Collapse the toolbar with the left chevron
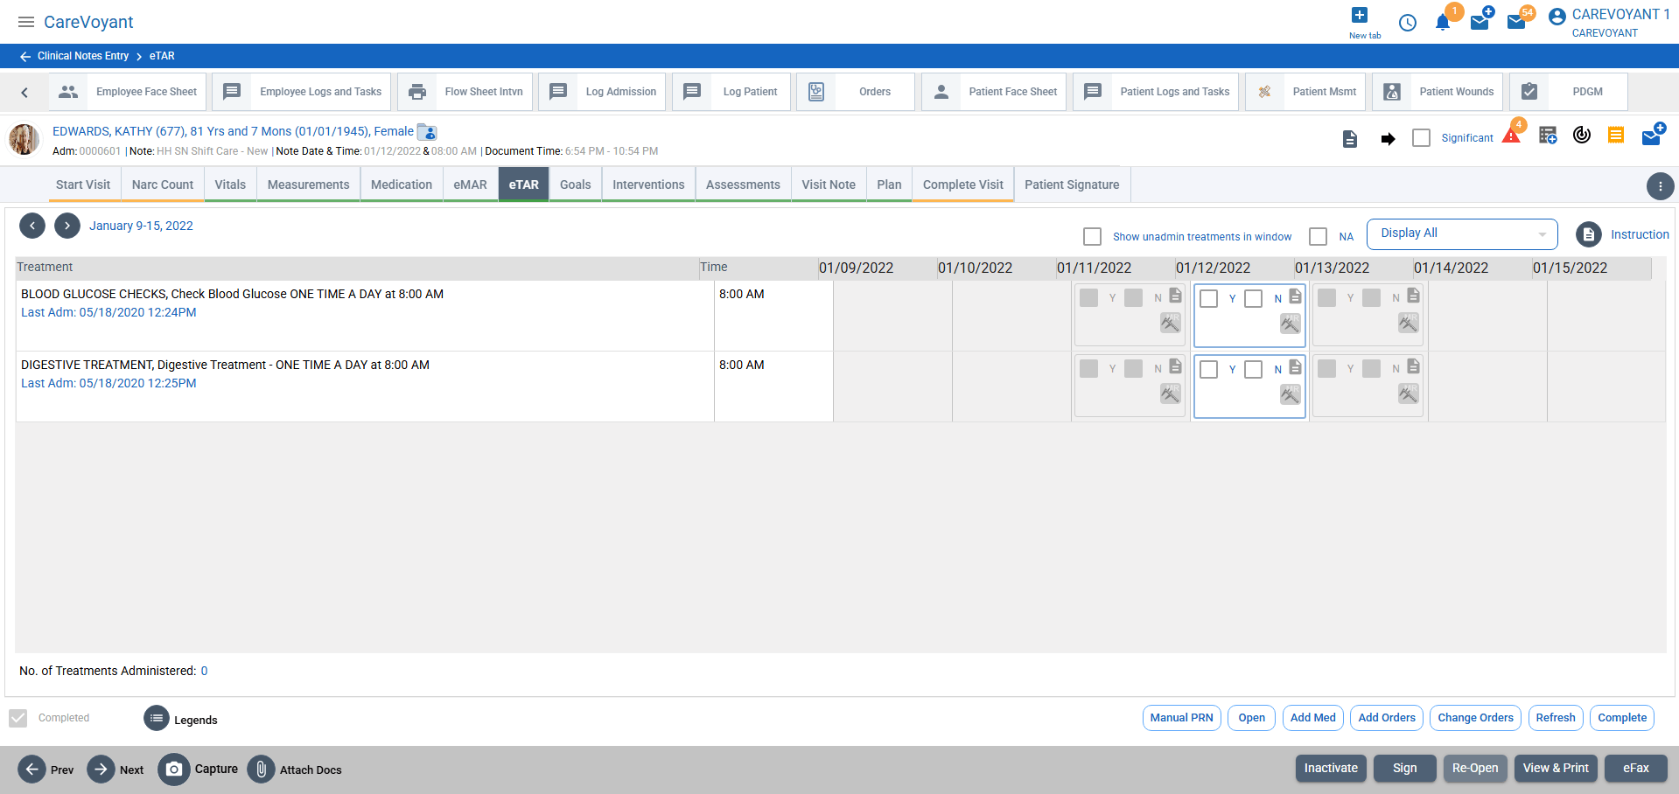Screen dimensions: 1679x794 24,92
